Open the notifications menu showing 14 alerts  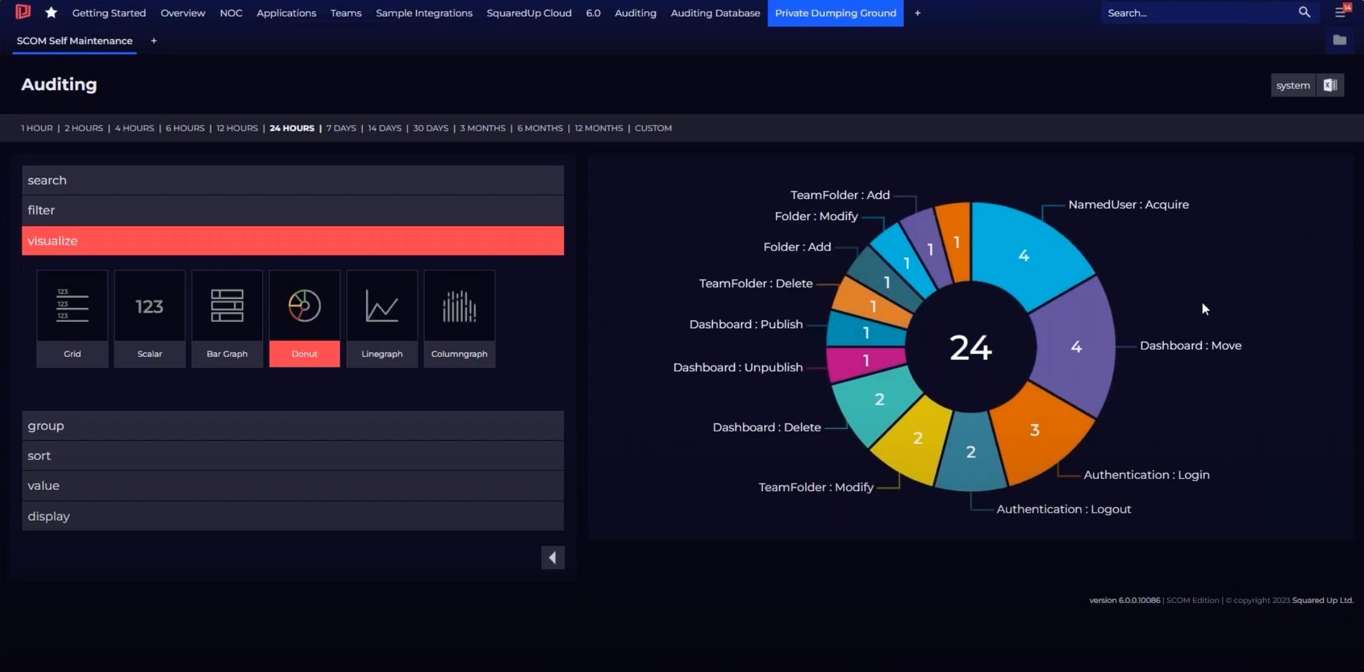pyautogui.click(x=1340, y=12)
